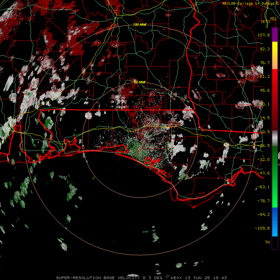Click the -47.6 legend value
The width and height of the screenshot is (280, 280).
tap(264, 173)
